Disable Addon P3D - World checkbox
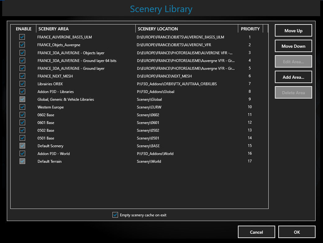The height and width of the screenshot is (243, 323). coord(22,153)
